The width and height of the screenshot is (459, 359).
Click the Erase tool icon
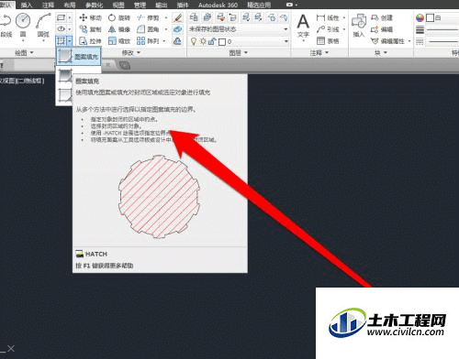[x=177, y=17]
